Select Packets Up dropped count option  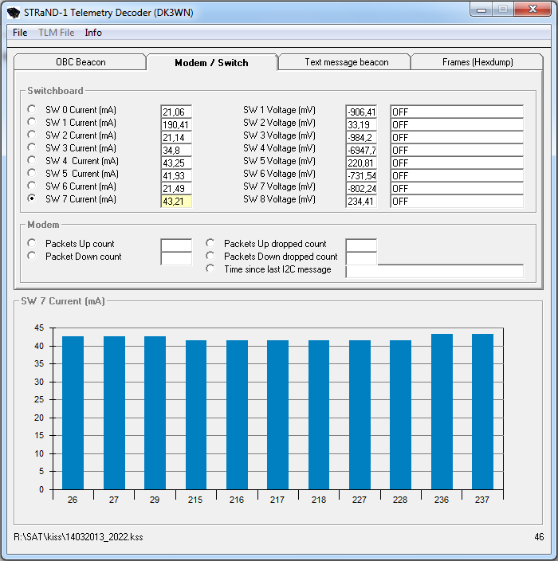(210, 243)
